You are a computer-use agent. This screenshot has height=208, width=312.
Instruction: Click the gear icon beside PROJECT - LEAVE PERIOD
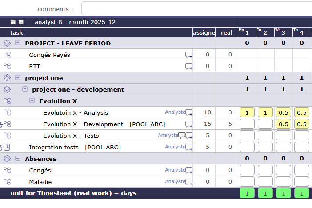[7, 43]
